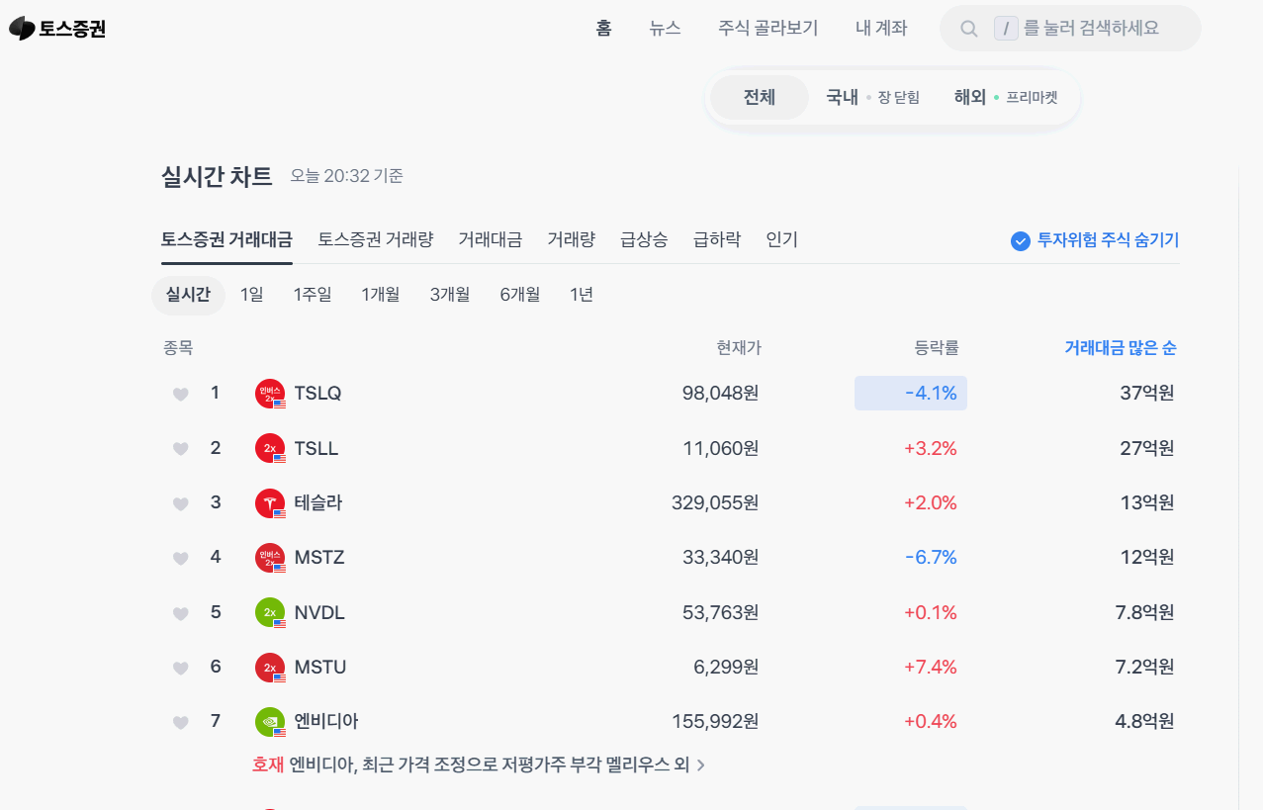Switch to the 급하락 chart tab
This screenshot has height=810, width=1263.
pos(716,239)
